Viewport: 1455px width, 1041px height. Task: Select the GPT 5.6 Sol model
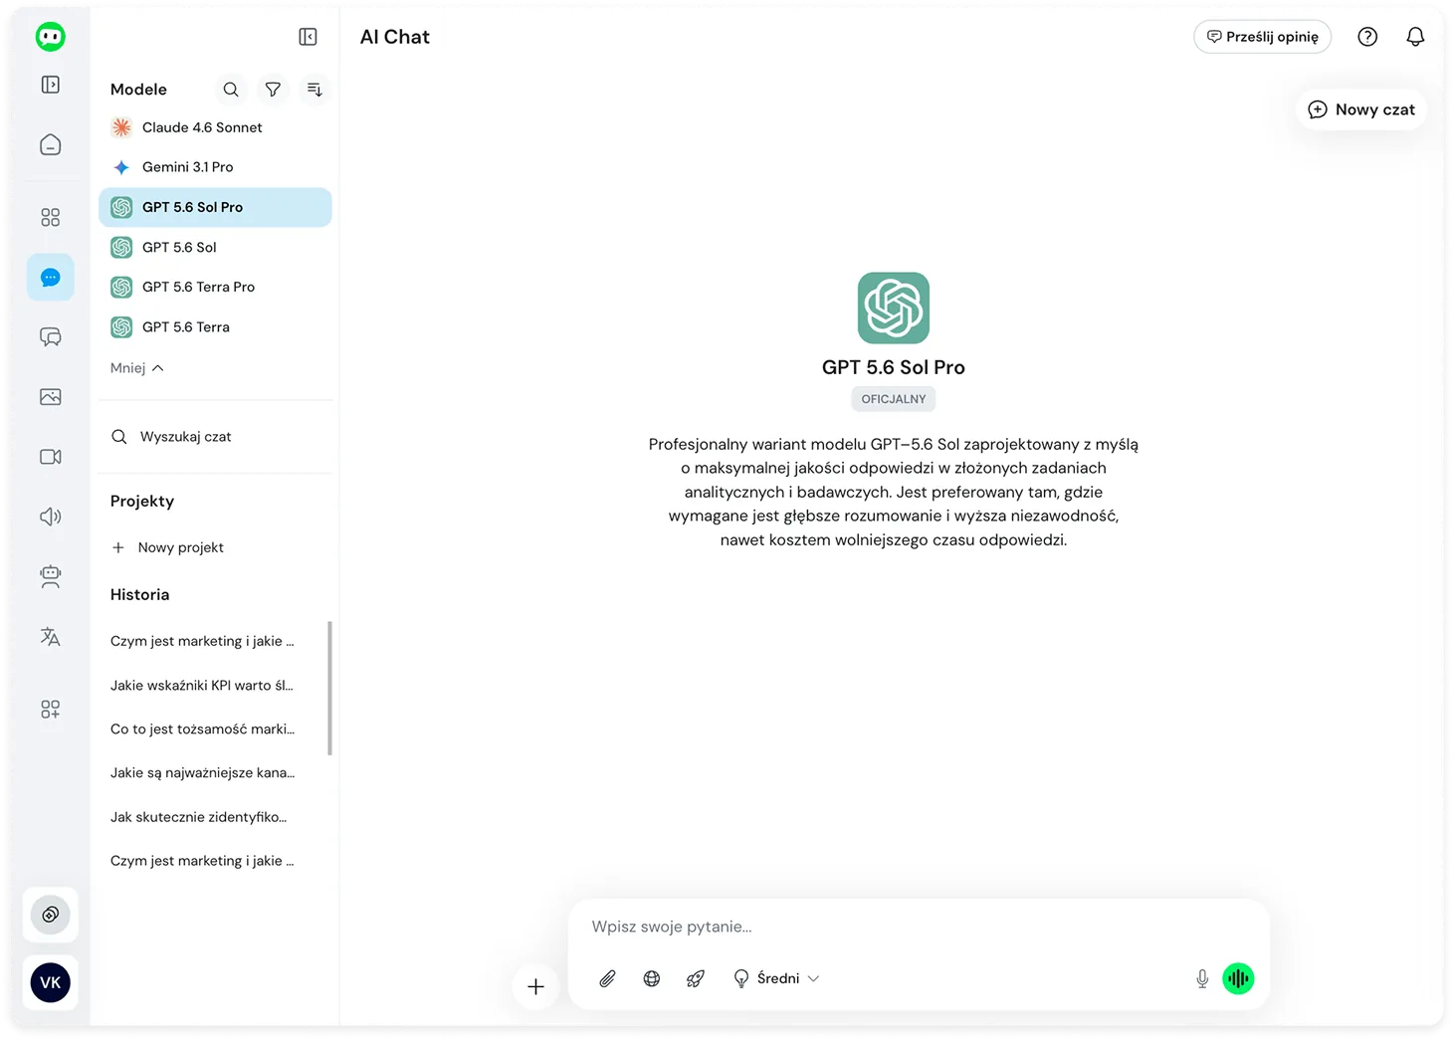pos(215,247)
